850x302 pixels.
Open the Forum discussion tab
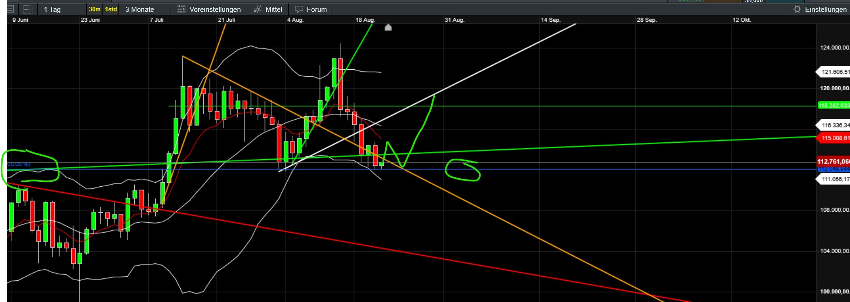pyautogui.click(x=311, y=9)
